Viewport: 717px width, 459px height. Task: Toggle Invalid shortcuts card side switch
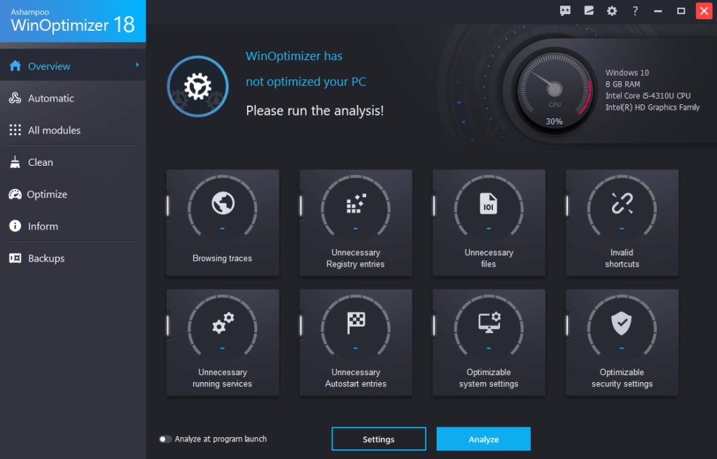click(x=567, y=206)
